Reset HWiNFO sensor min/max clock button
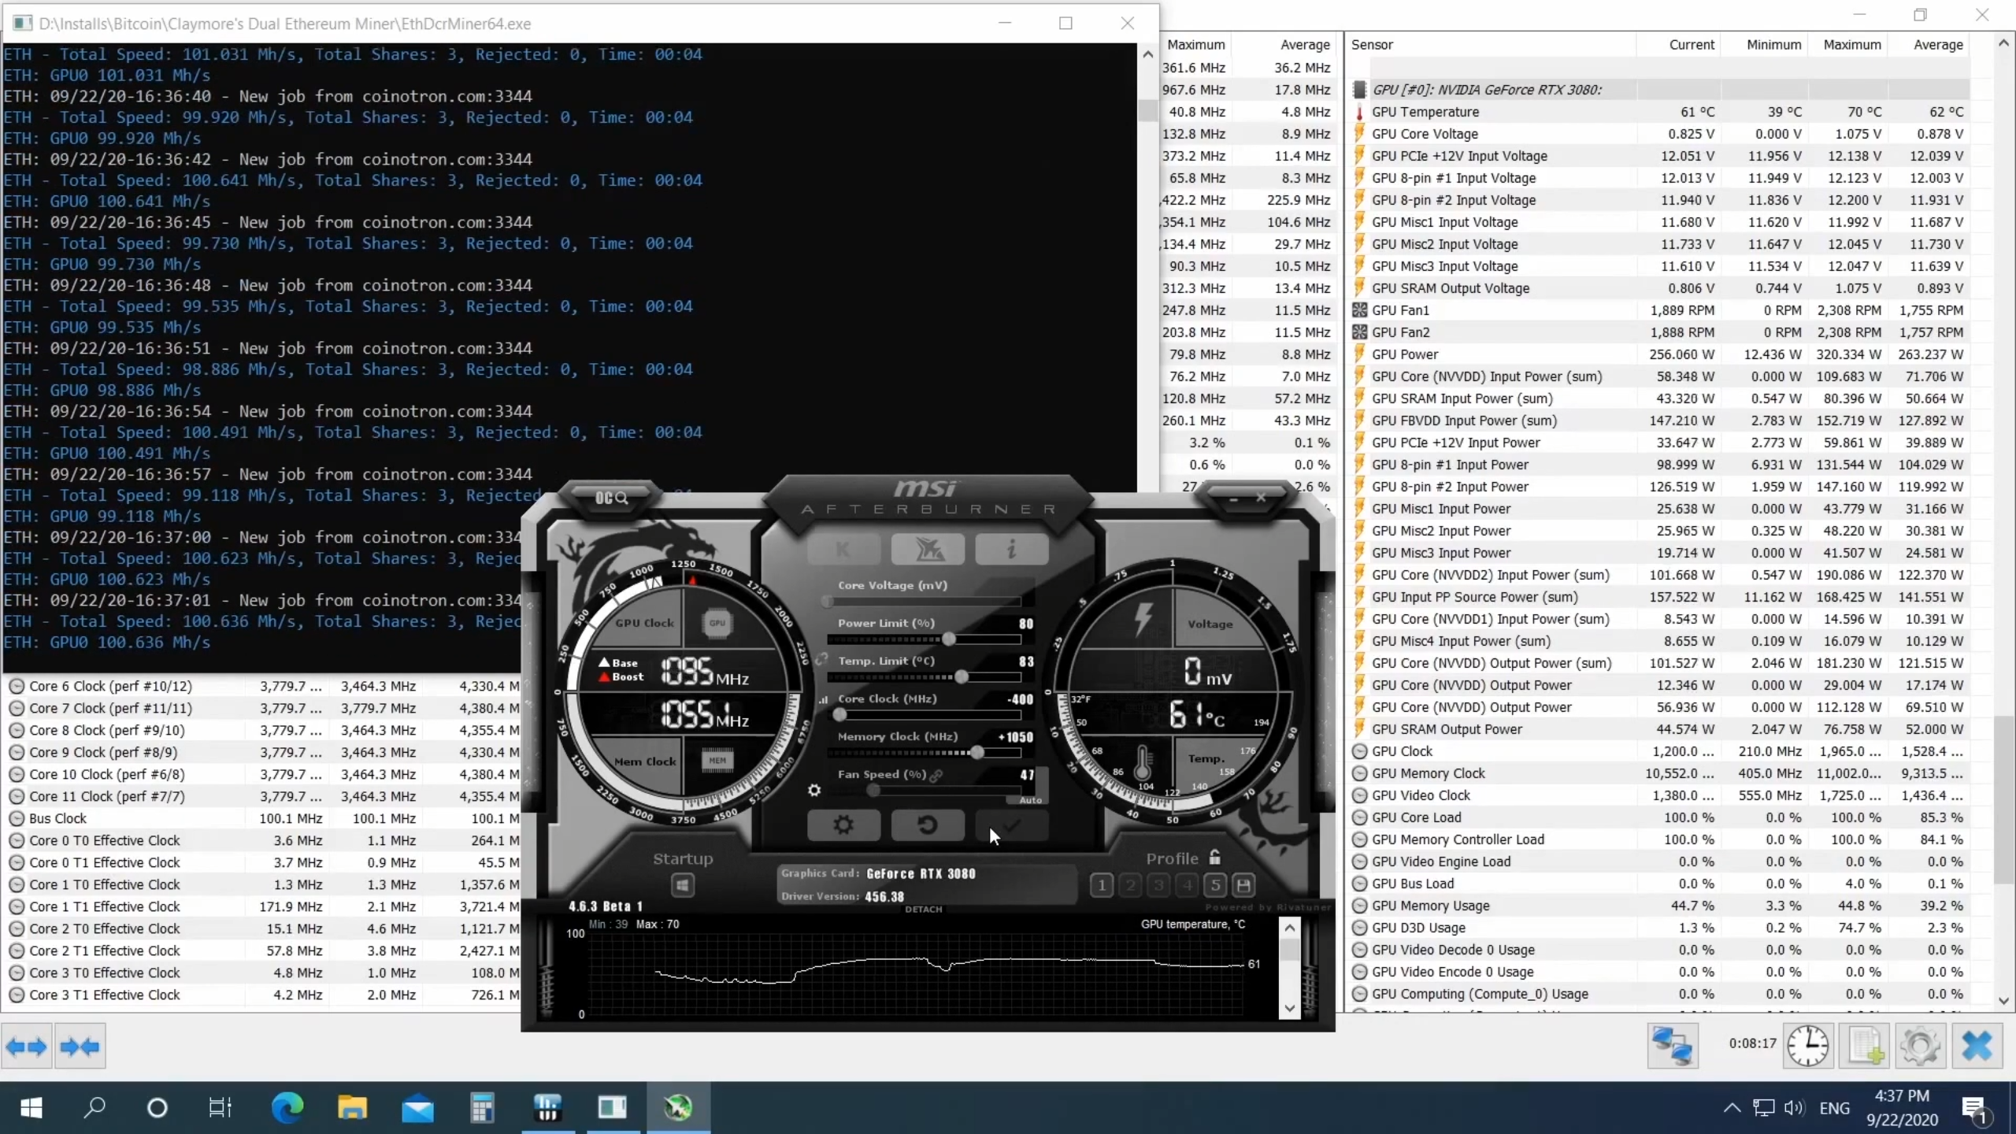 point(1808,1047)
